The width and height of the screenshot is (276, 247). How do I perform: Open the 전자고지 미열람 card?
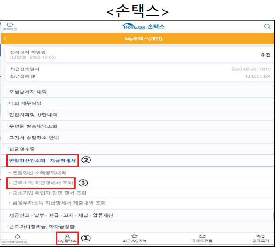point(140,55)
